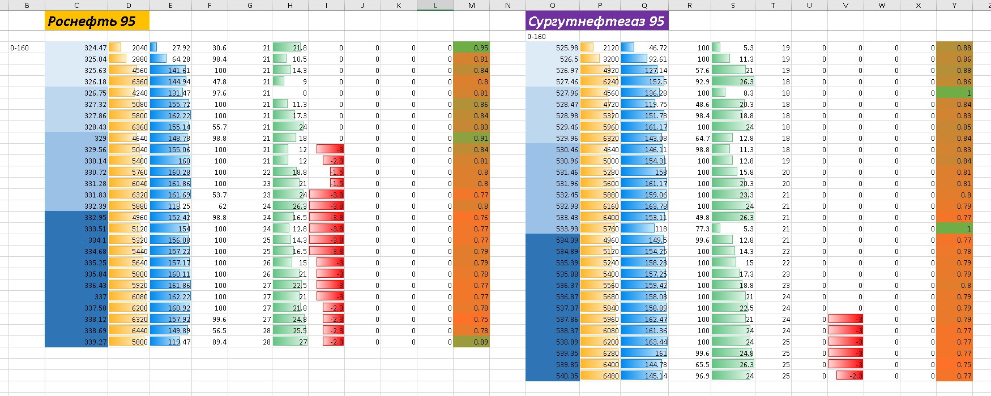Select the red -3 cell in row 537.86
Image resolution: width=991 pixels, height=396 pixels.
[x=845, y=319]
